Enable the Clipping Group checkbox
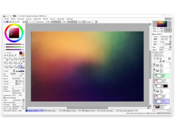 tap(153, 54)
